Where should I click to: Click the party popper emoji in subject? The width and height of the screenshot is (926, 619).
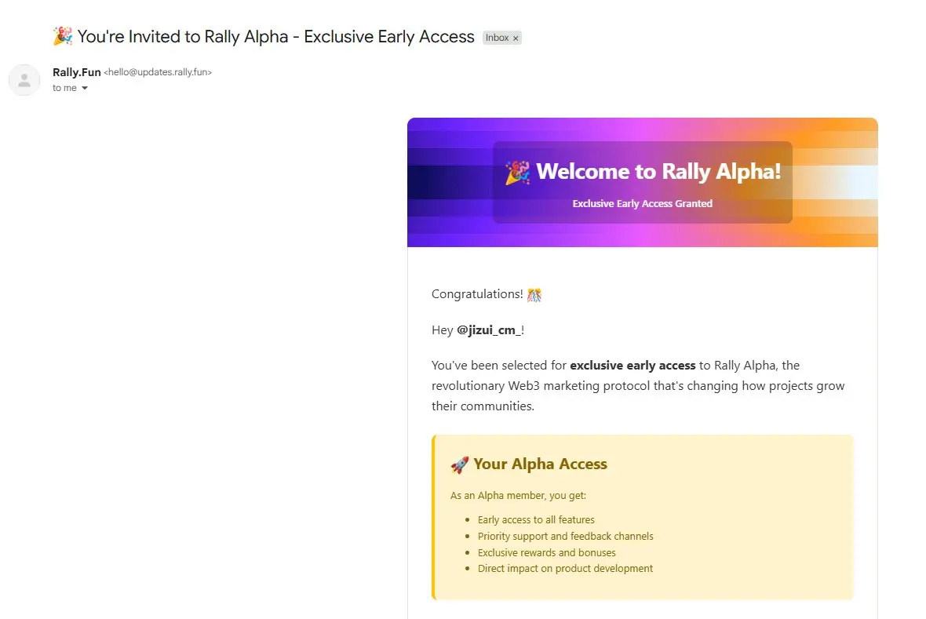point(63,36)
